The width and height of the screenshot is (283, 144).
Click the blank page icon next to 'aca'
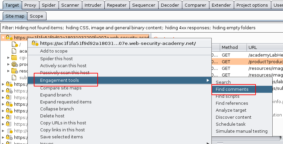coord(14,51)
